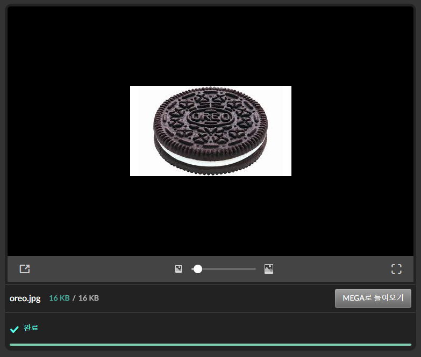The height and width of the screenshot is (357, 421).
Task: Click the MEGA로 들여오기 button
Action: [x=373, y=298]
